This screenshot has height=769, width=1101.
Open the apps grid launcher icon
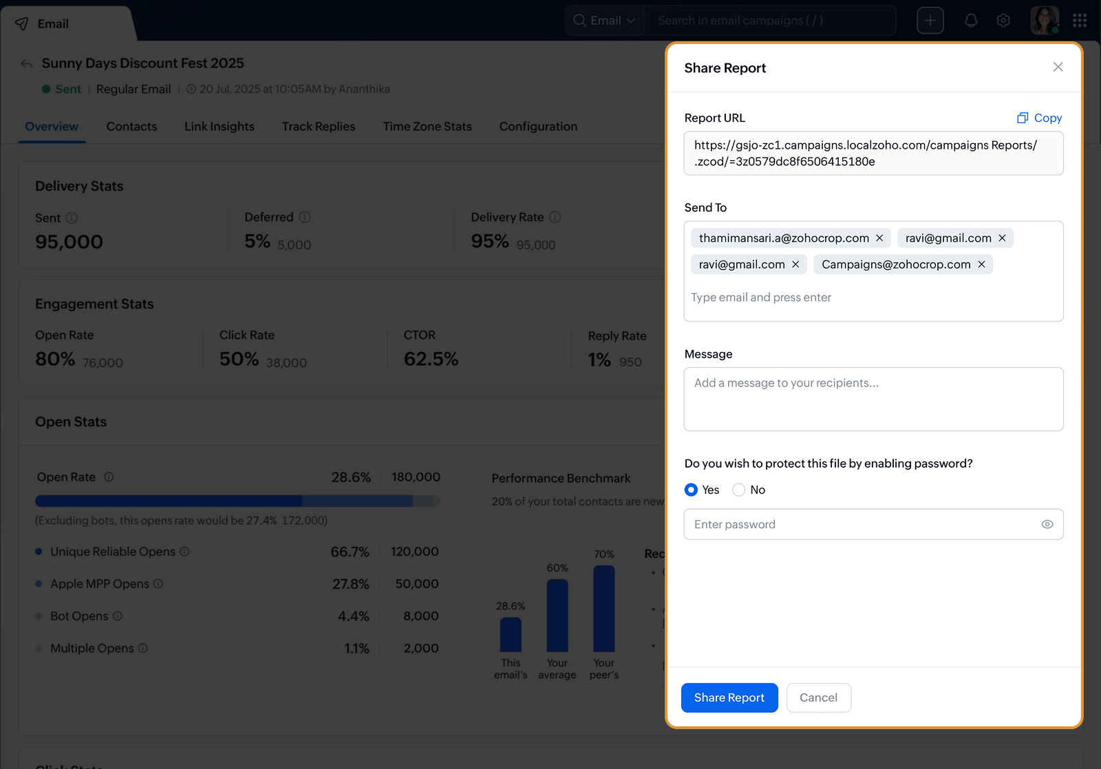click(1080, 21)
